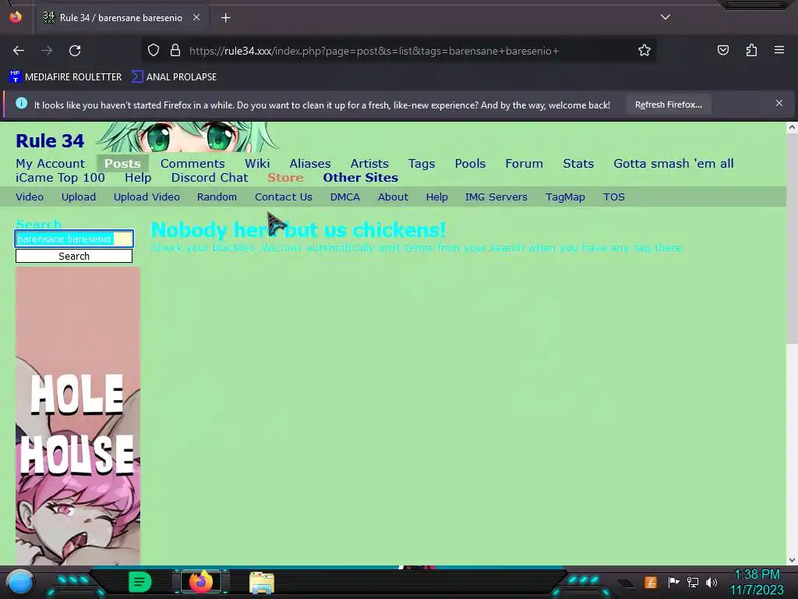Bookmark this page with the star icon
798x599 pixels.
point(644,51)
